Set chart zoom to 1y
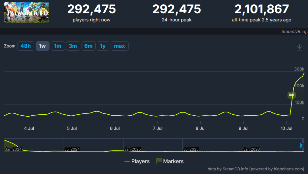 (x=103, y=46)
